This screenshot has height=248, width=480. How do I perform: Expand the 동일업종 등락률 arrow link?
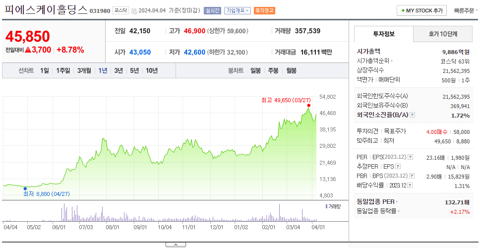coord(399,211)
